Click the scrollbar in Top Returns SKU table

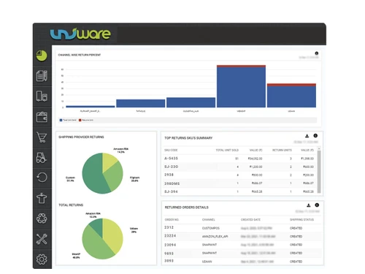319,172
